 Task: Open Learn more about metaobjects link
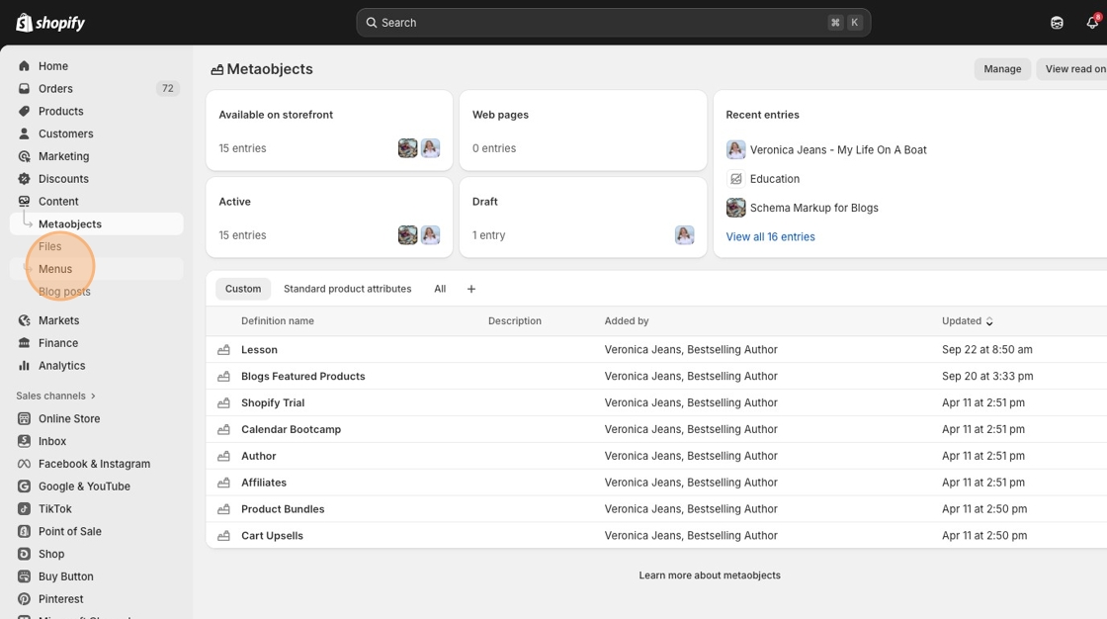click(x=709, y=575)
